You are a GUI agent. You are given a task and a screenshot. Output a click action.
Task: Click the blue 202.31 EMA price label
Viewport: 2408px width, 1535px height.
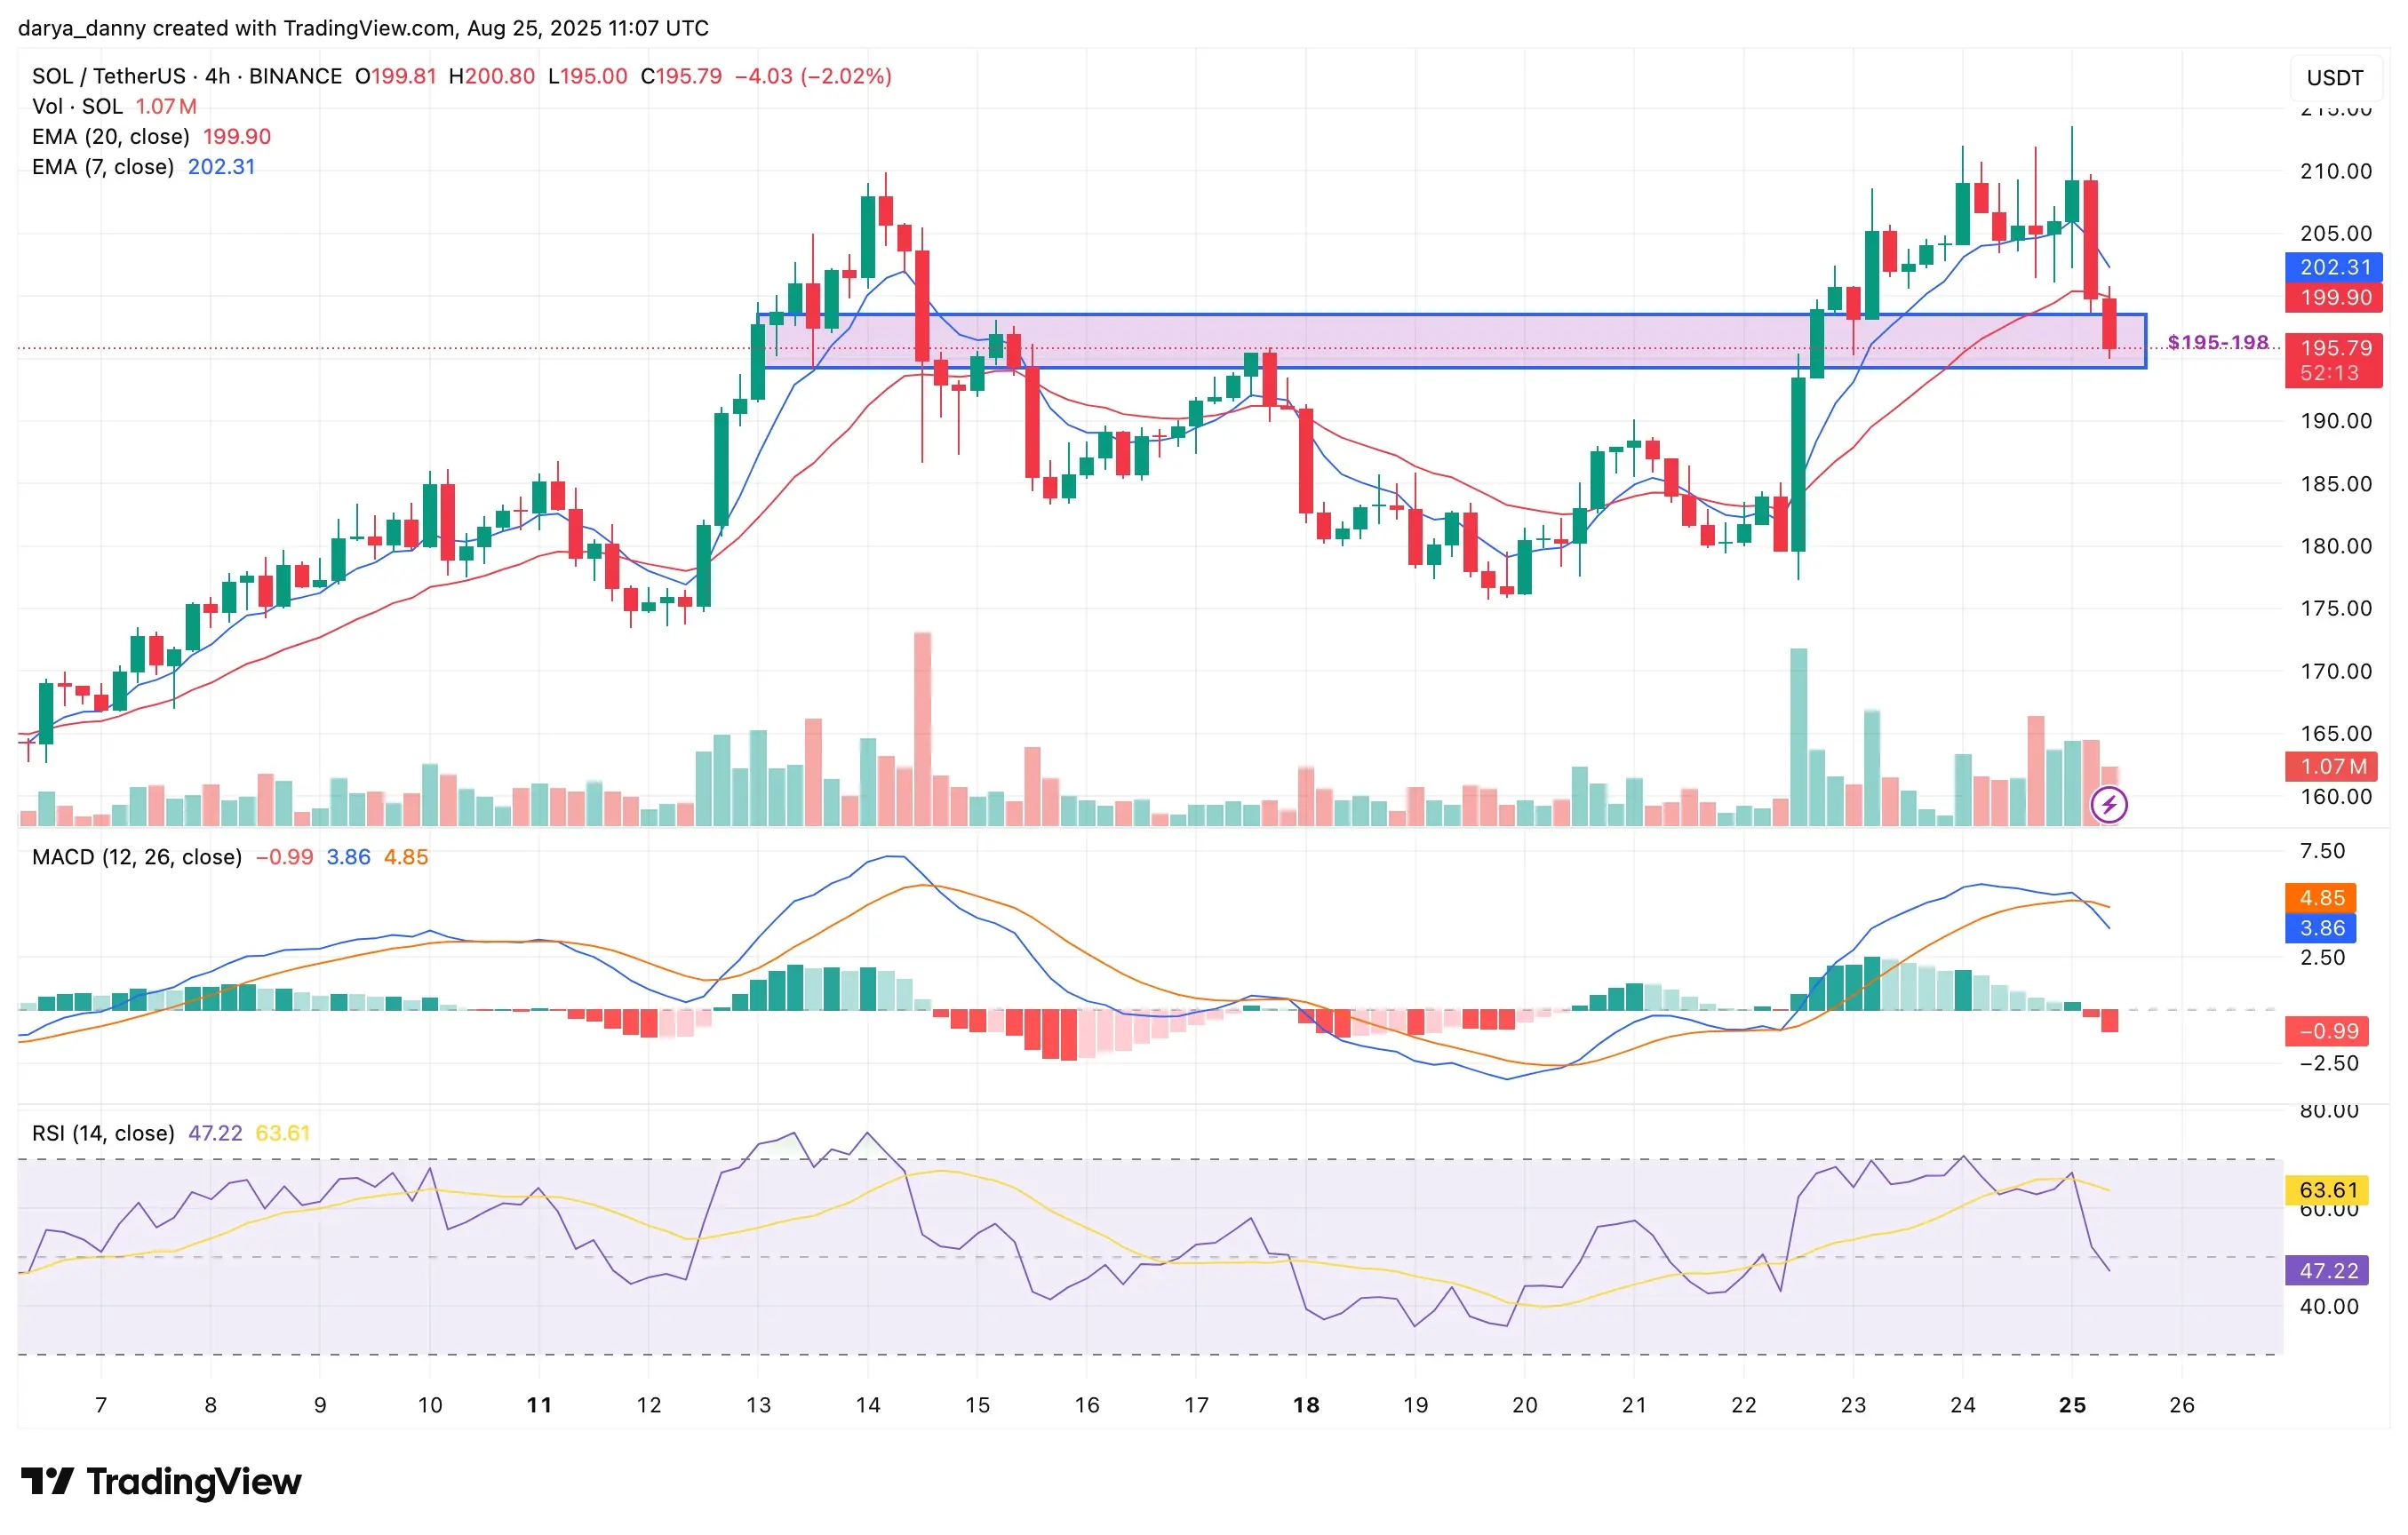(x=2334, y=267)
